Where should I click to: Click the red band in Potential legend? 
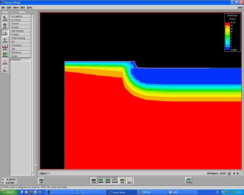click(x=227, y=22)
